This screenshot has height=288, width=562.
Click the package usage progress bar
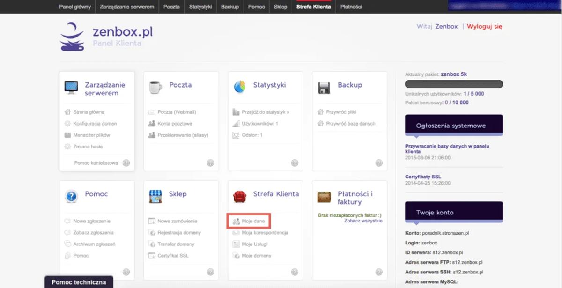(454, 84)
